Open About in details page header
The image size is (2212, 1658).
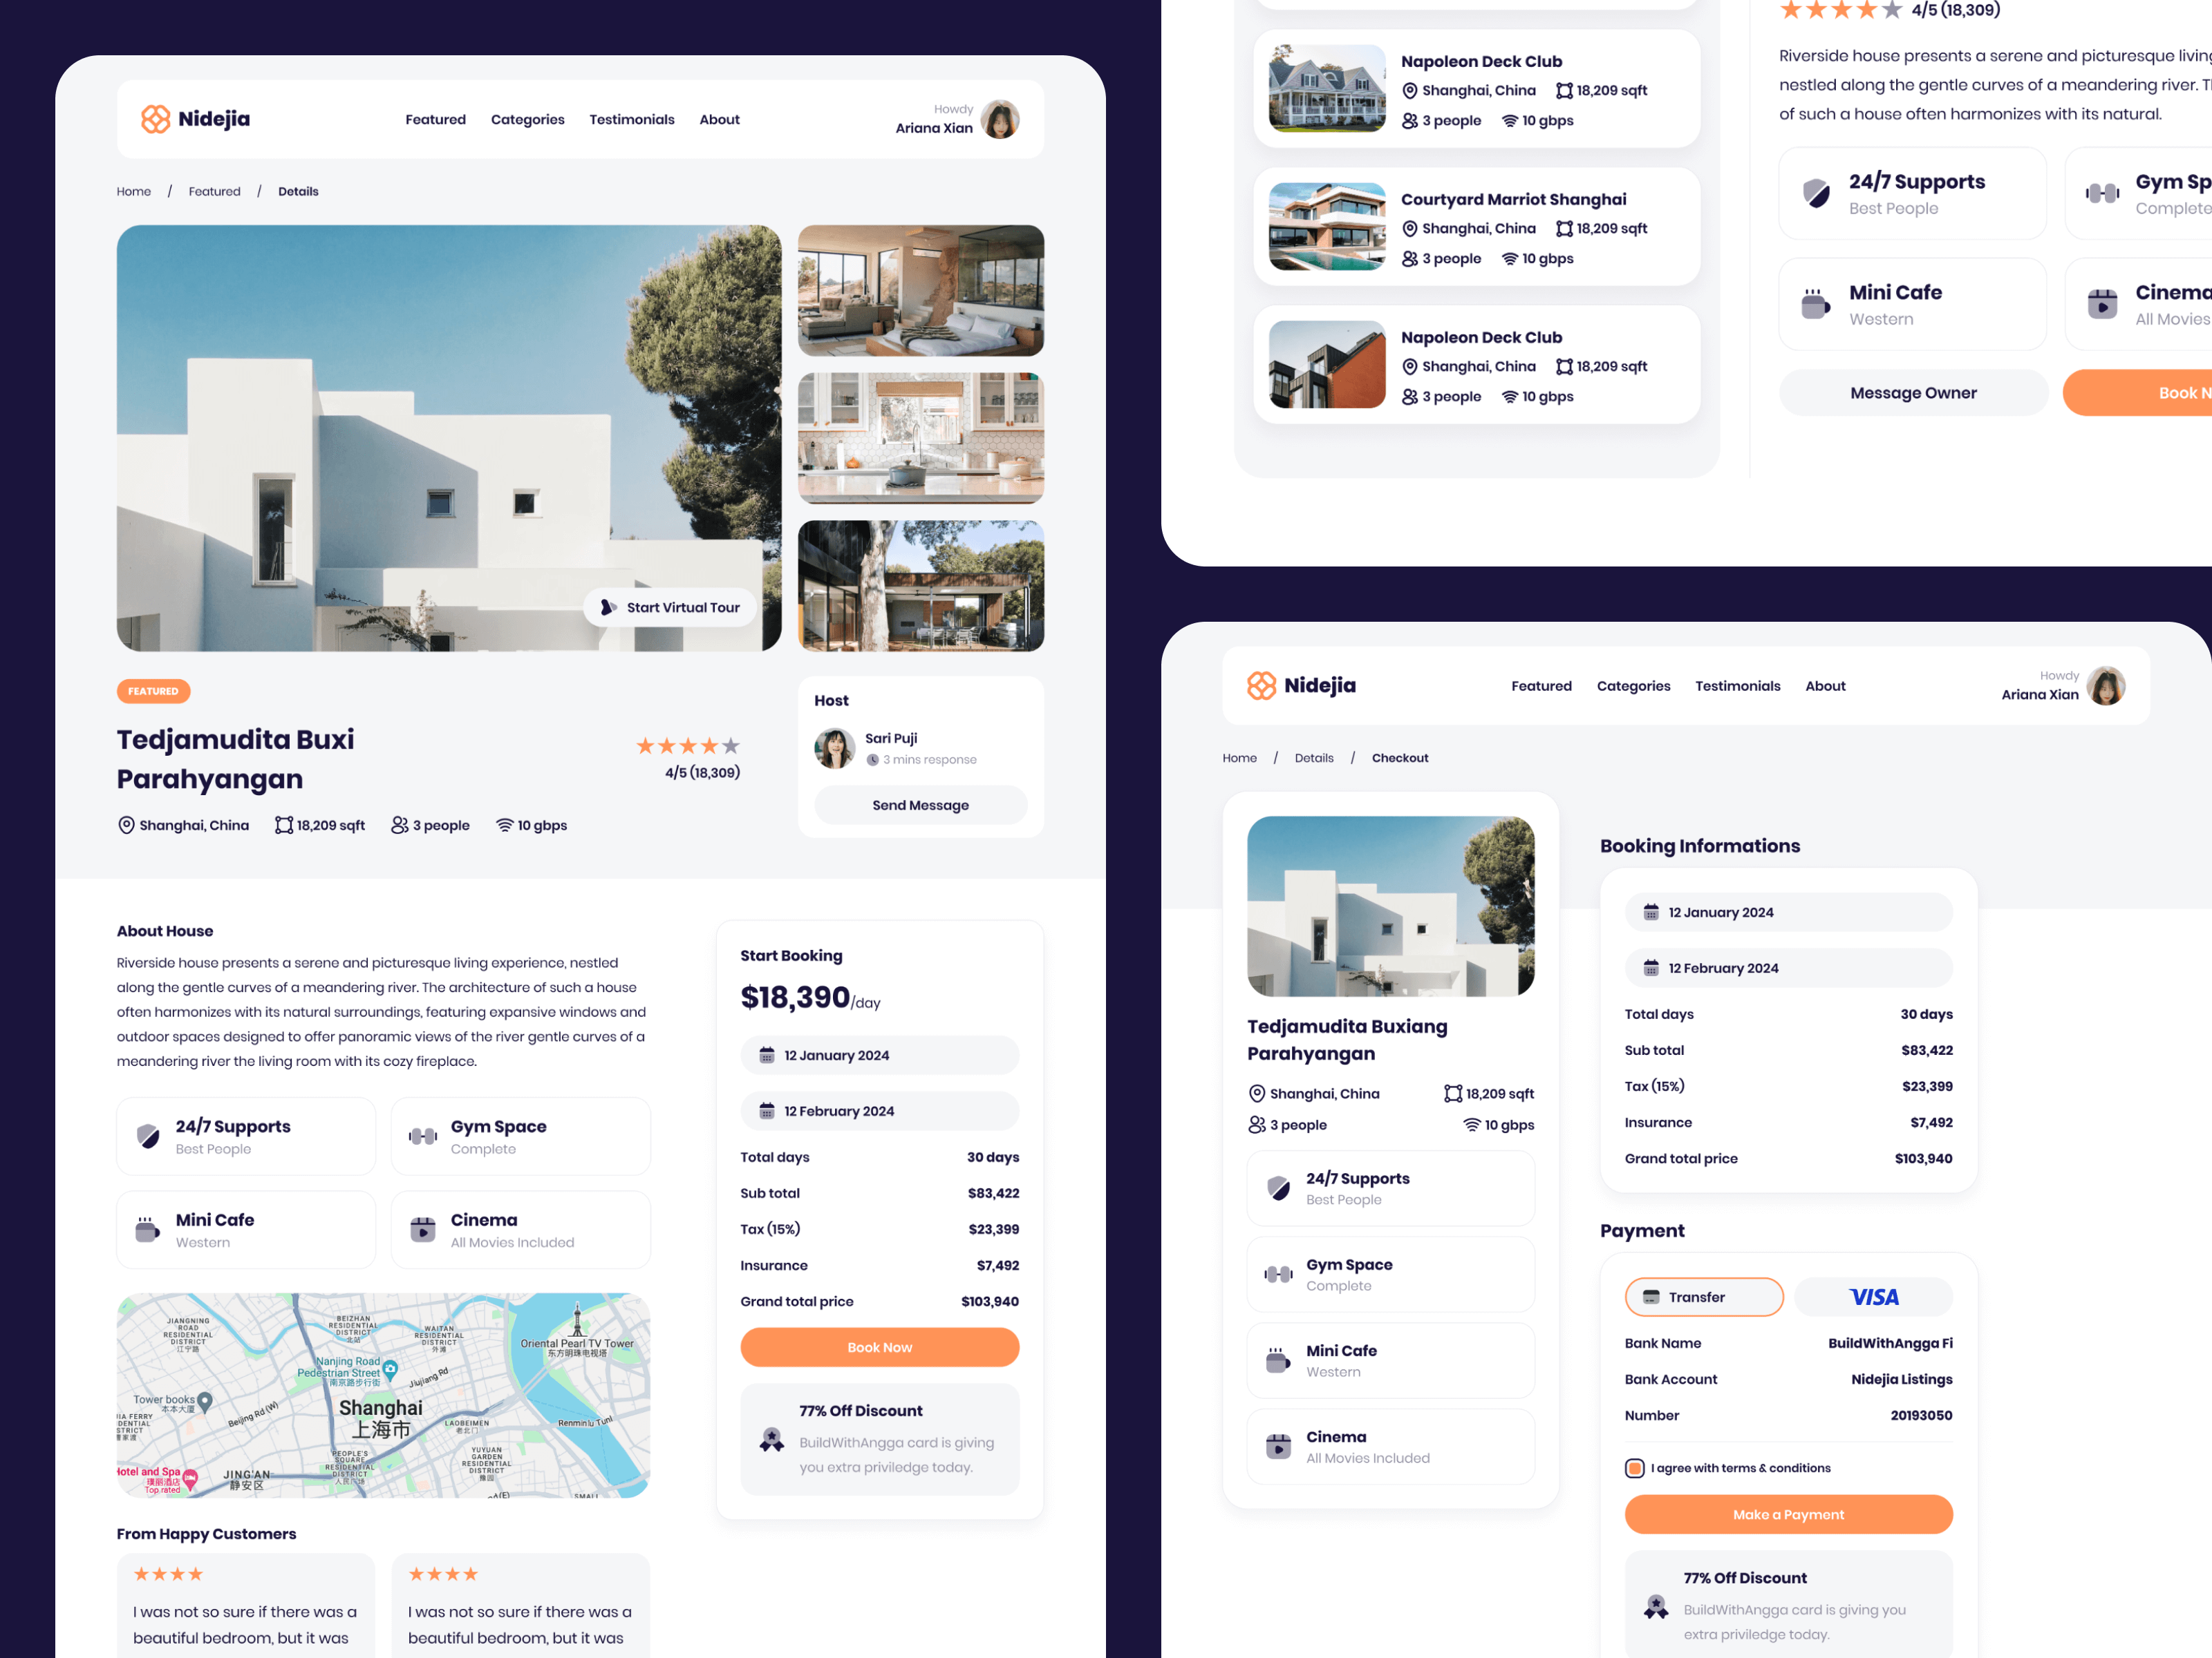click(720, 120)
